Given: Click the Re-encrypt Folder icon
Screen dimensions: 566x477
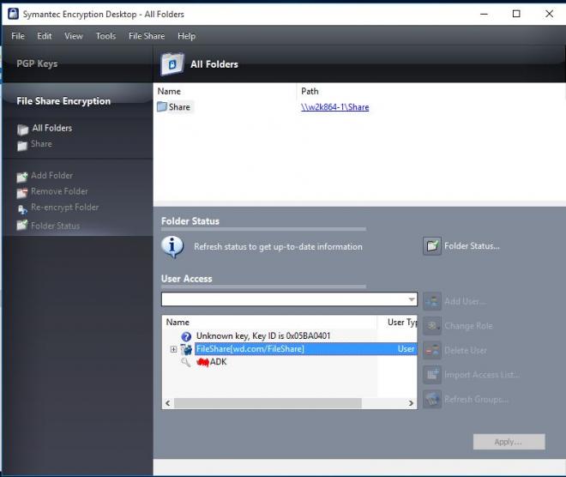Looking at the screenshot, I should pos(22,208).
